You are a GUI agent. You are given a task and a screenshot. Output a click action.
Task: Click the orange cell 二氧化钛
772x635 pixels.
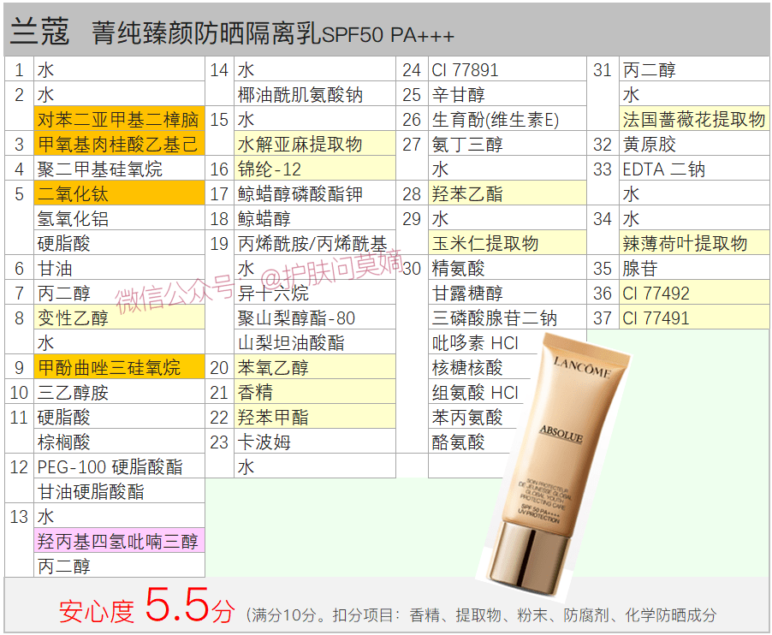119,193
